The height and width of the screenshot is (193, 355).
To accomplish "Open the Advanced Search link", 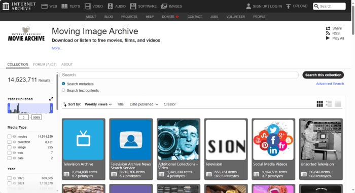I will coord(330,84).
